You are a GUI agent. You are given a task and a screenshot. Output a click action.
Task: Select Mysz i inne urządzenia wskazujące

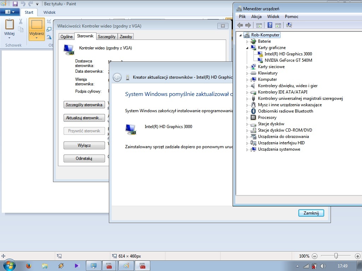(290, 104)
